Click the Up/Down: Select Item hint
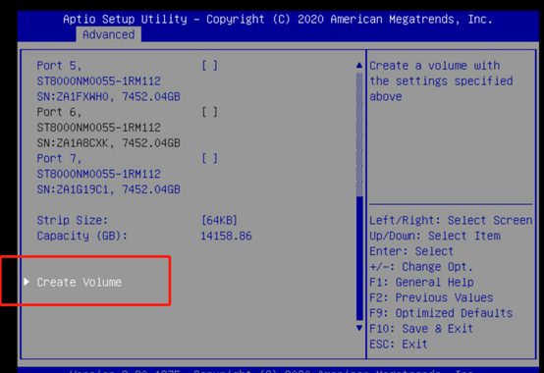 click(x=435, y=237)
